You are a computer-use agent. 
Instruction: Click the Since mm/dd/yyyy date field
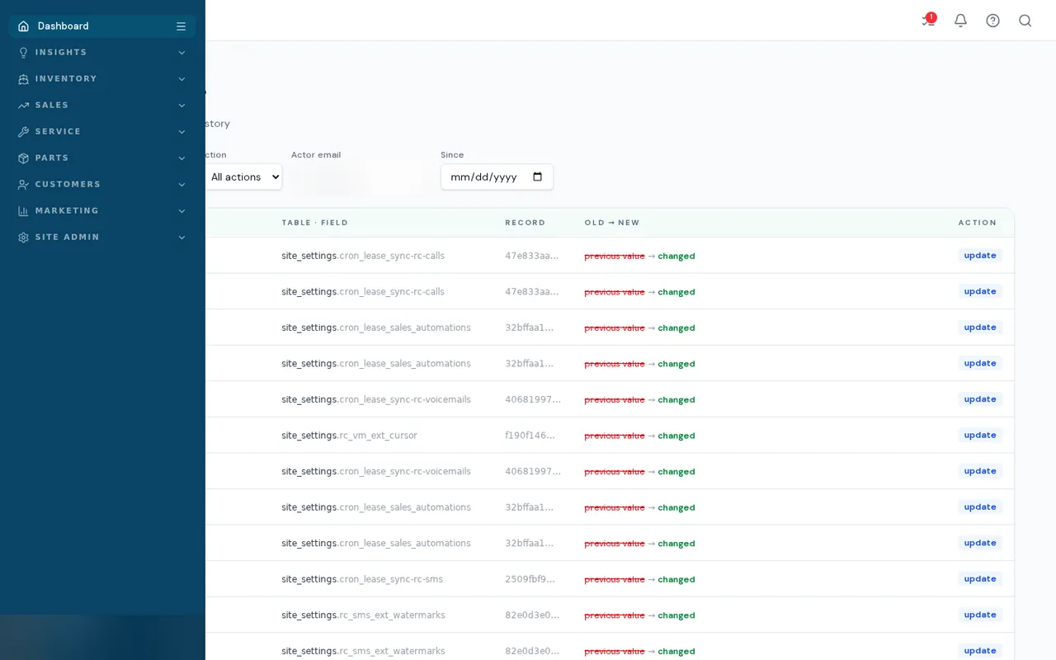point(497,177)
